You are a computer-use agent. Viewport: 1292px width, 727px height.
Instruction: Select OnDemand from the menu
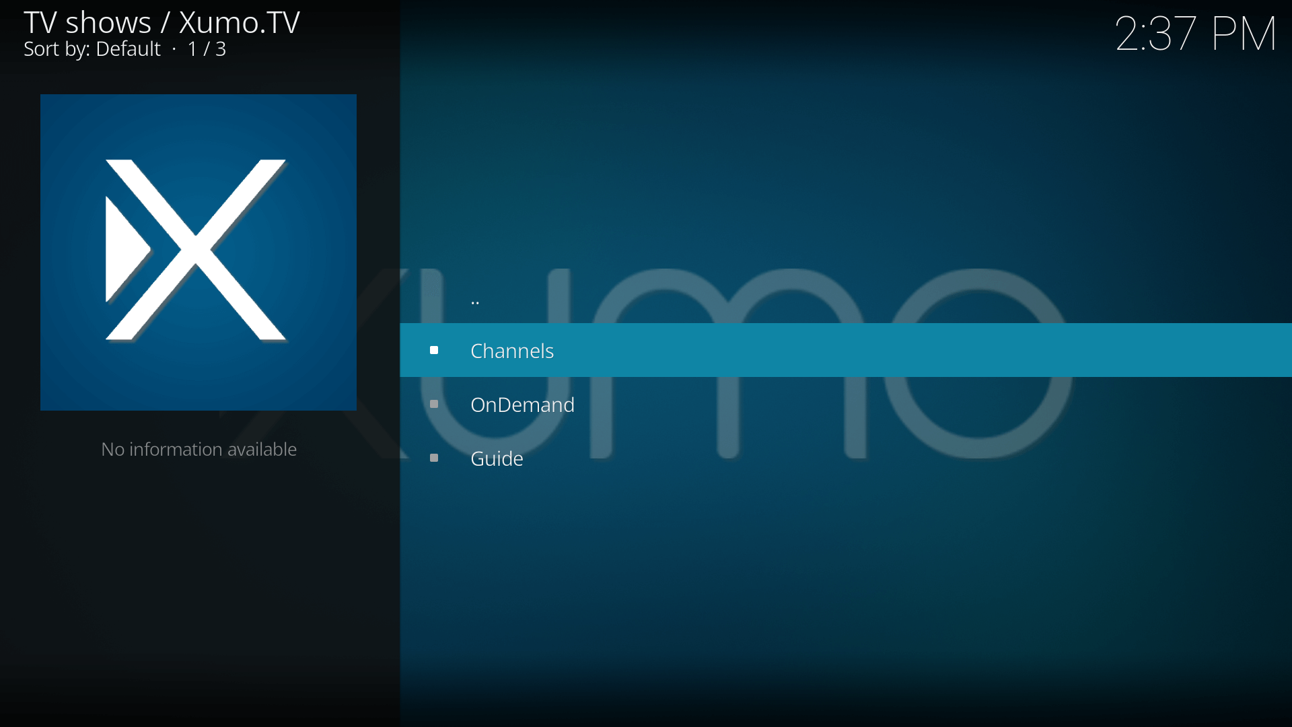tap(523, 404)
